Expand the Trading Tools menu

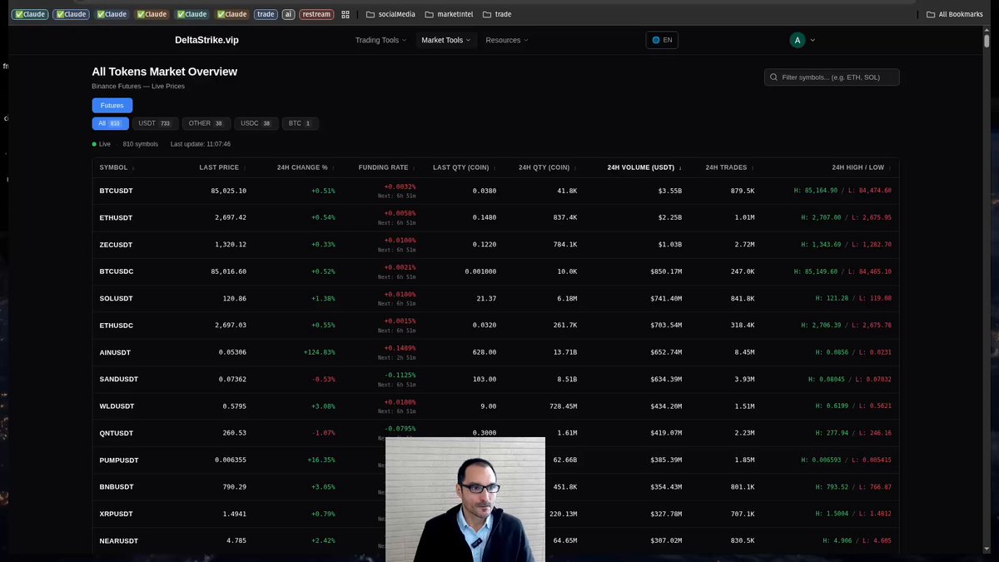[380, 40]
